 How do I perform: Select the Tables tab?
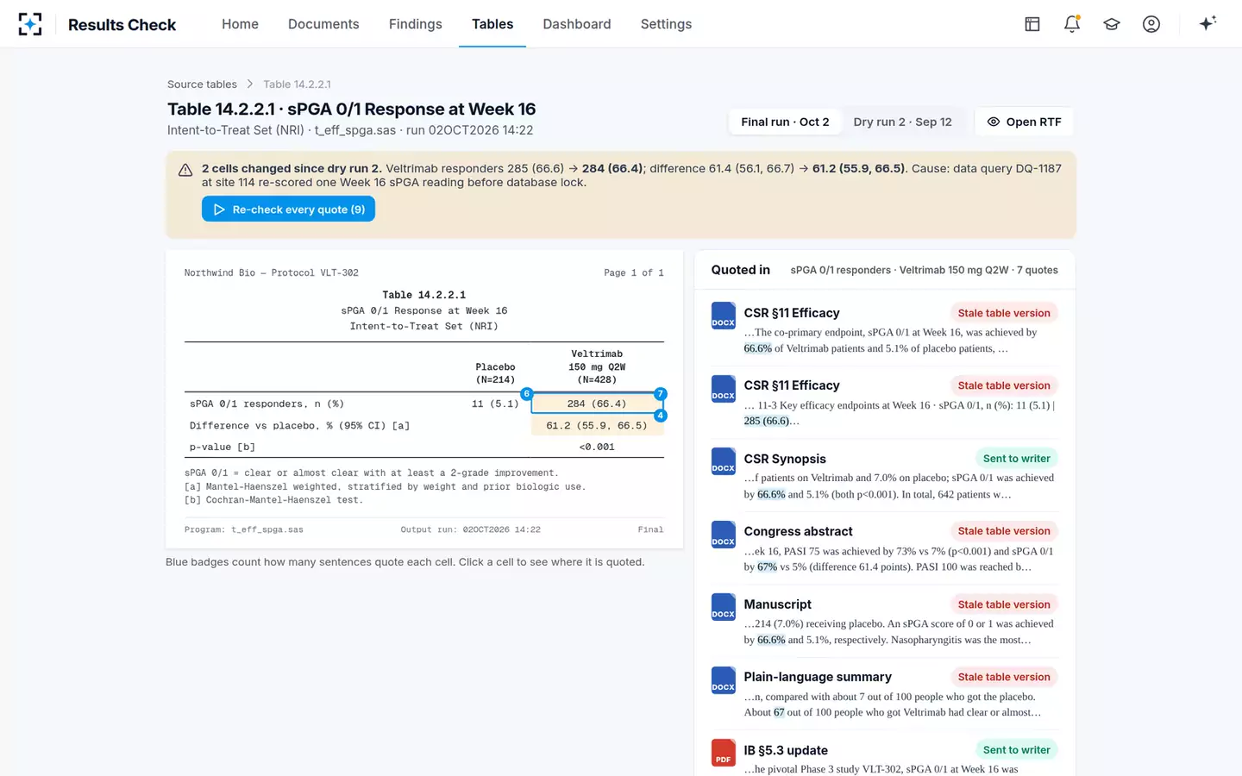click(x=492, y=24)
